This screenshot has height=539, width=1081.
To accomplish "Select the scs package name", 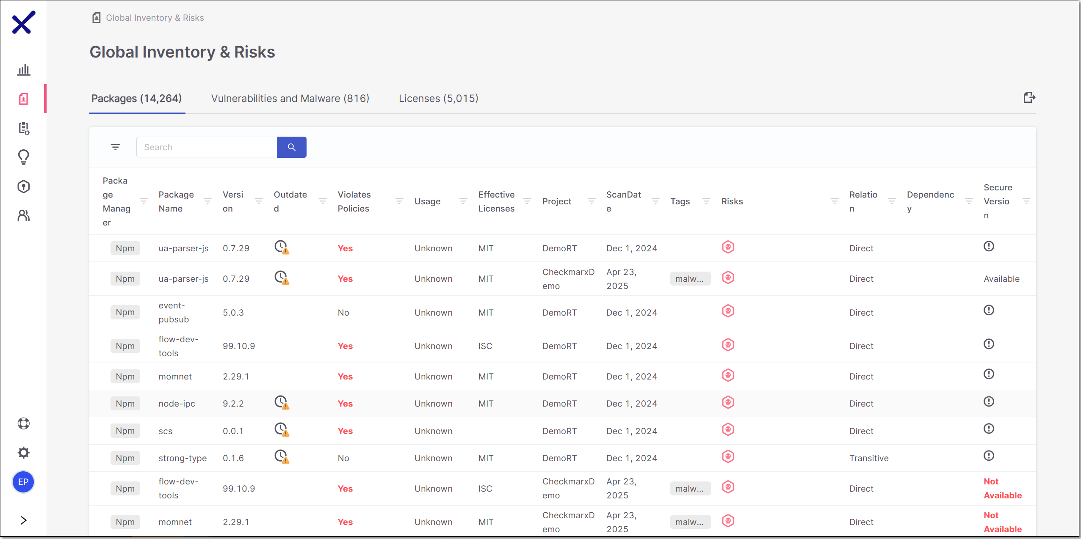I will [165, 431].
